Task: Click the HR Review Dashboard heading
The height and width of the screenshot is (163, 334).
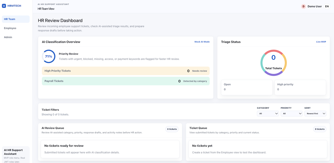Action: point(60,21)
